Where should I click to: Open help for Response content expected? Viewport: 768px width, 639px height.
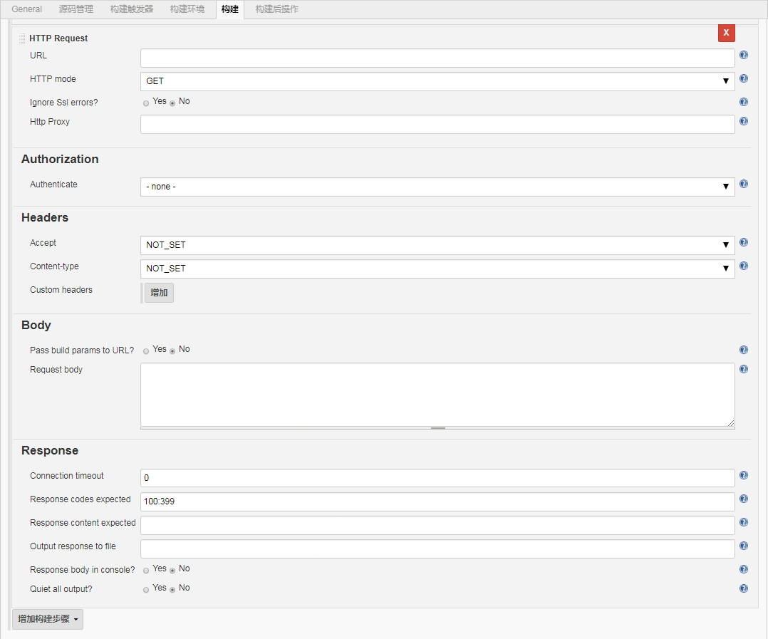click(744, 522)
